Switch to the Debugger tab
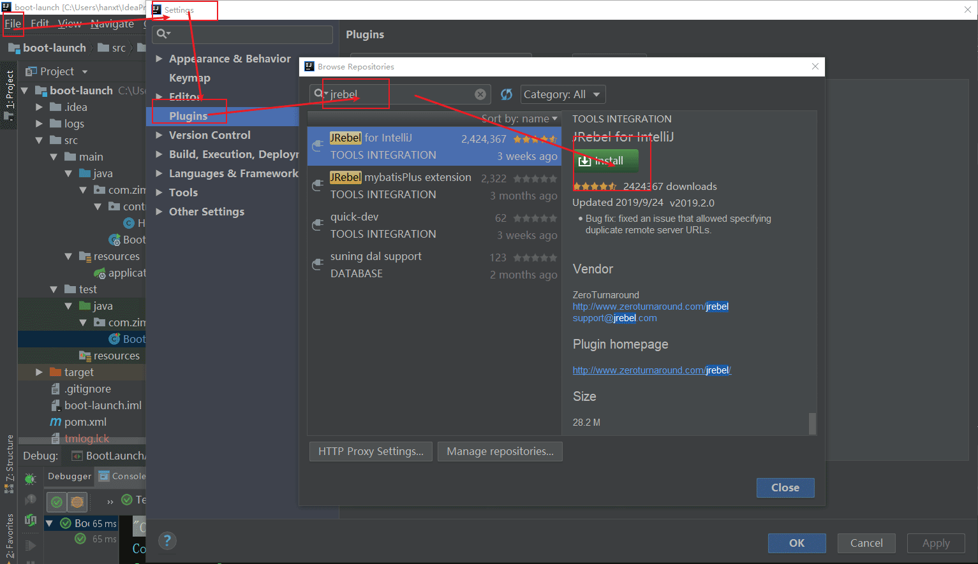978x564 pixels. pos(70,476)
